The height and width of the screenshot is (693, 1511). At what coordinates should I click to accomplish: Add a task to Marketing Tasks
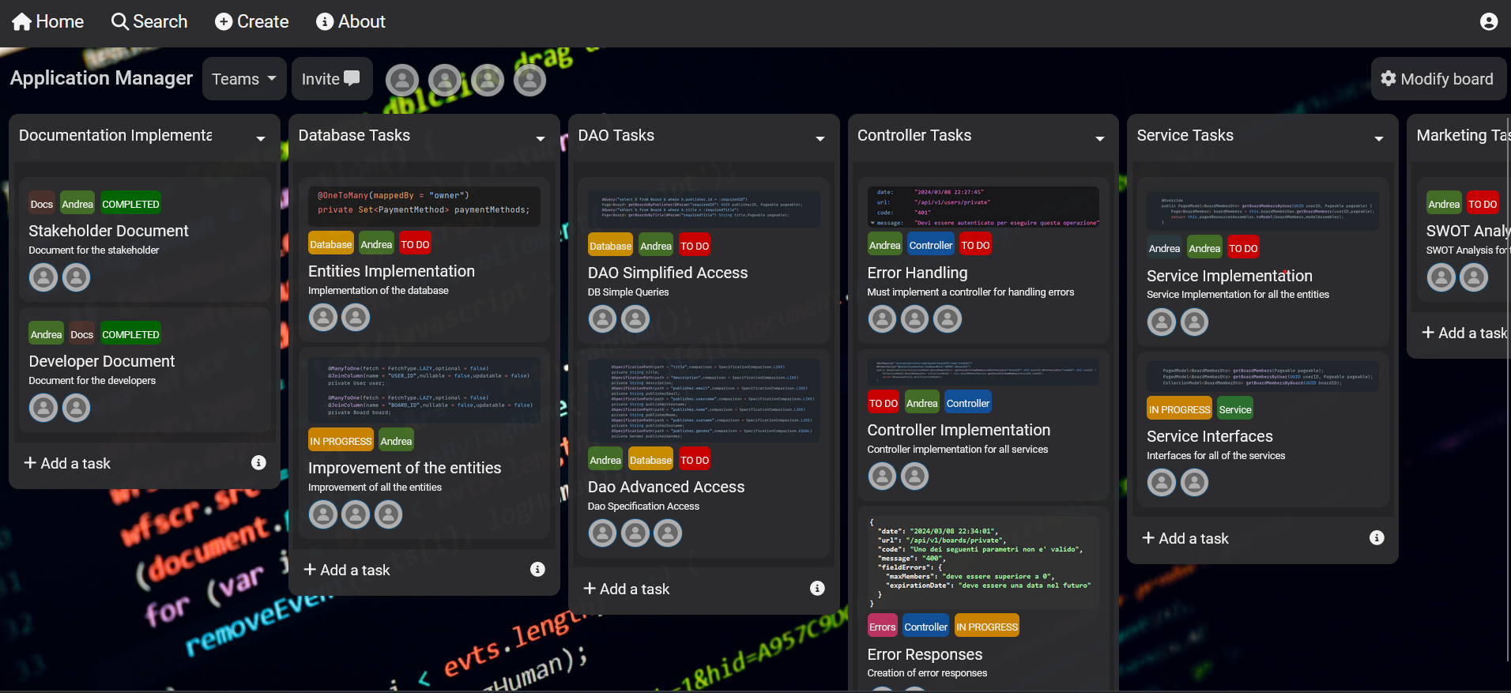tap(1465, 333)
